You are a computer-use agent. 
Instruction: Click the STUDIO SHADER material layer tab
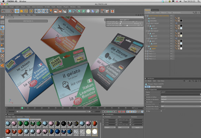[35, 119]
